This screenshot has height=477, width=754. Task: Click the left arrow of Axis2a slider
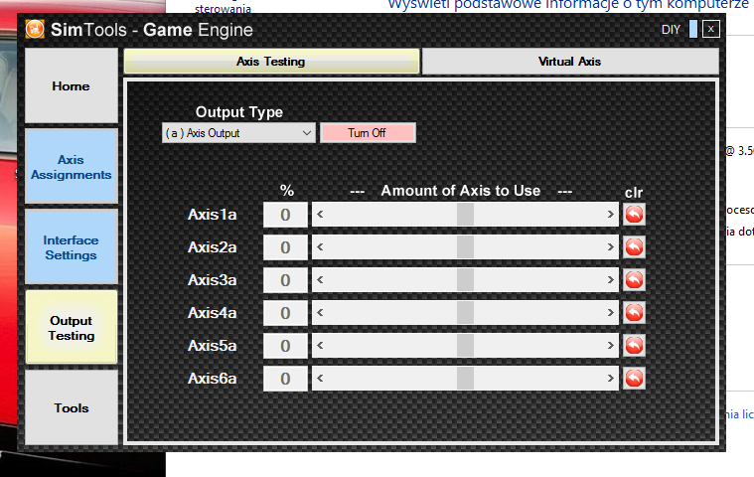320,247
